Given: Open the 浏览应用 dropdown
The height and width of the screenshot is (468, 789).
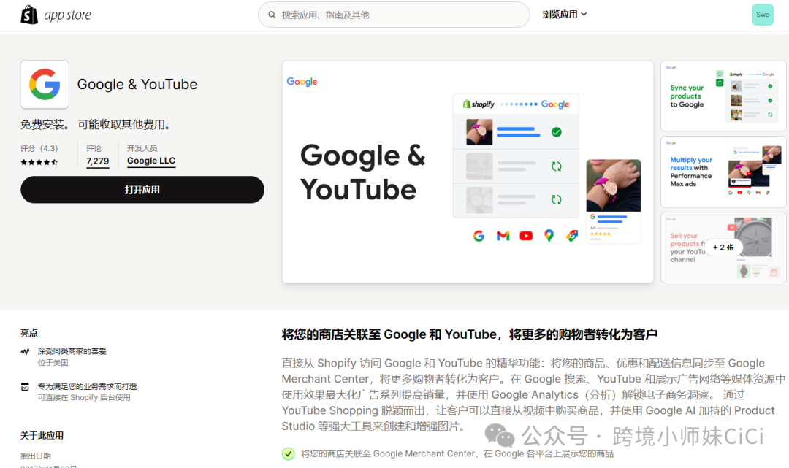Looking at the screenshot, I should pos(564,14).
